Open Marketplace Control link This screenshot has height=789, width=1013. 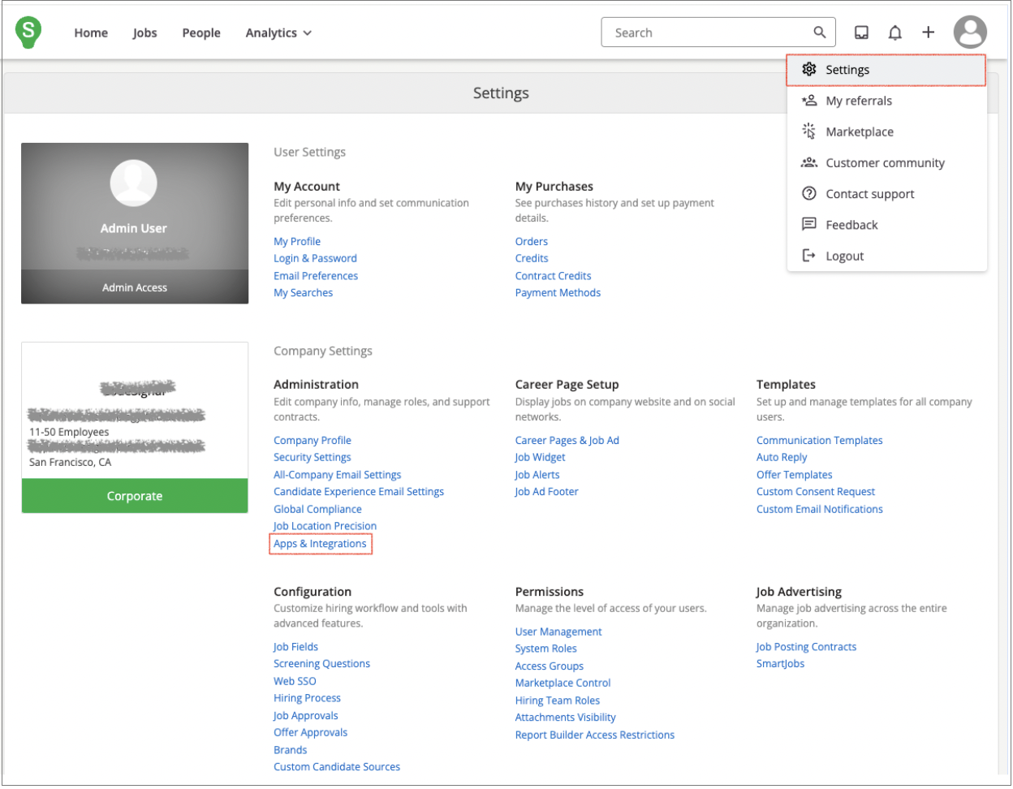563,683
